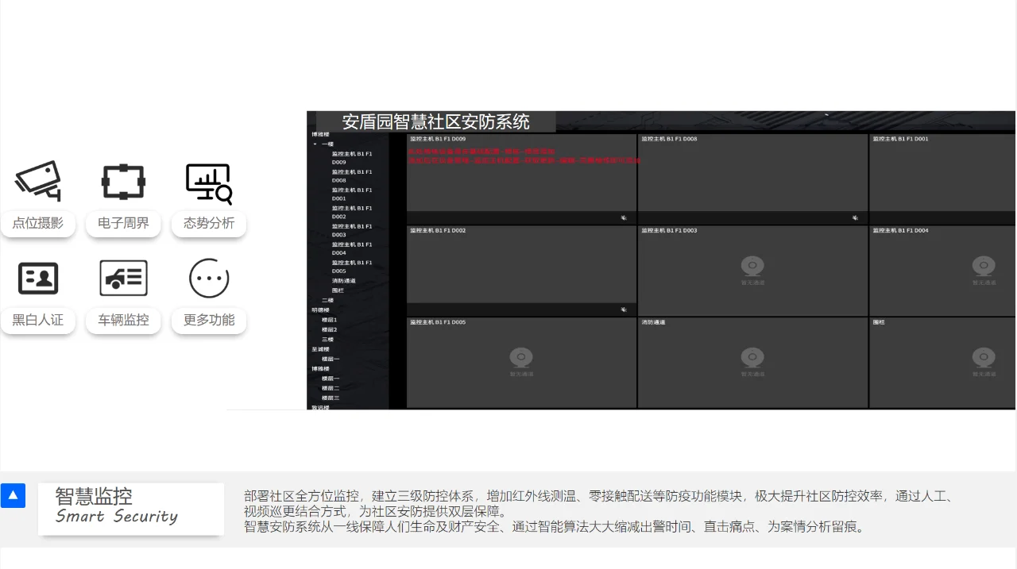1017x569 pixels.
Task: Collapse the 一楼 tree node
Action: (315, 144)
